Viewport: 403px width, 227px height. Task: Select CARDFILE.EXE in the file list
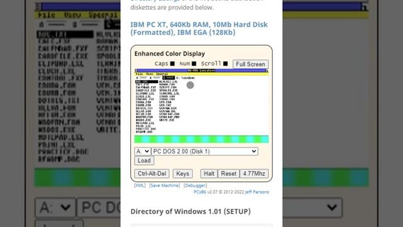(145, 90)
